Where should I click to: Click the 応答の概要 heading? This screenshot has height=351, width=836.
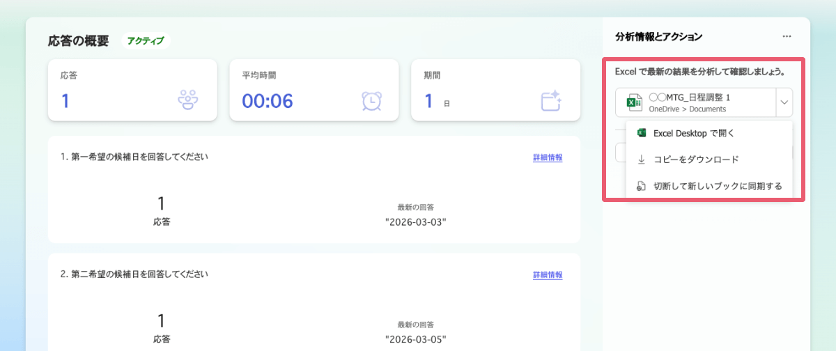78,41
